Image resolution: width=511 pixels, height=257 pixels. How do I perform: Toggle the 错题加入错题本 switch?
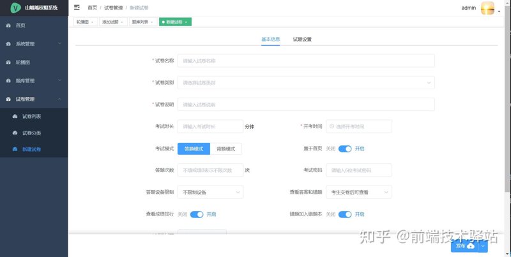coord(345,214)
